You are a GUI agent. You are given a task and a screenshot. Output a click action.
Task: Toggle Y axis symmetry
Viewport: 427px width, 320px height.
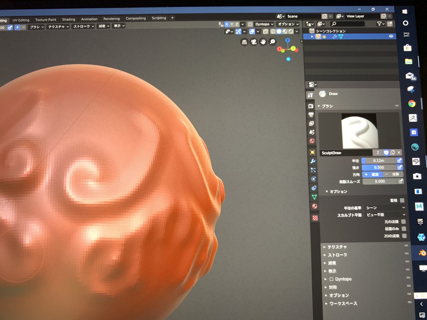coord(232,24)
